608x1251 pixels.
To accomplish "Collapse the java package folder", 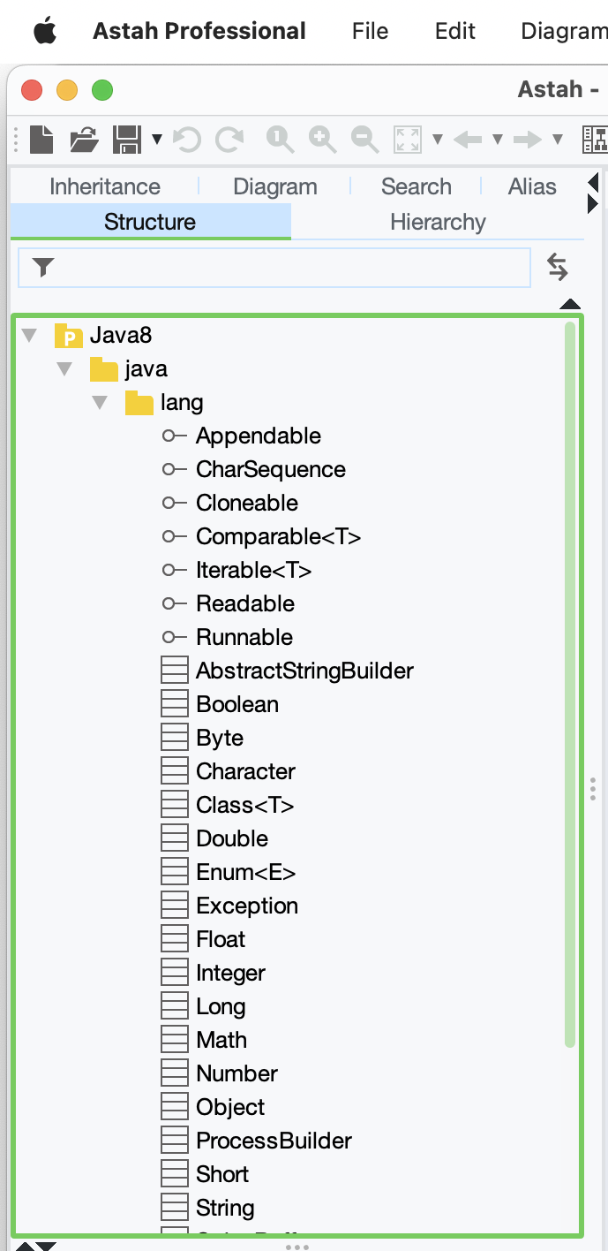I will point(64,369).
